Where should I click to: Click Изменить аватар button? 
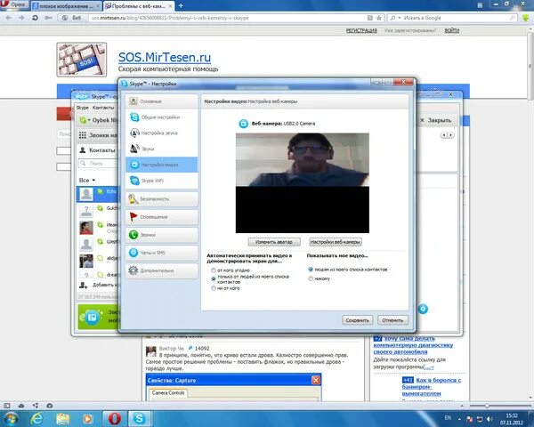pyautogui.click(x=274, y=242)
